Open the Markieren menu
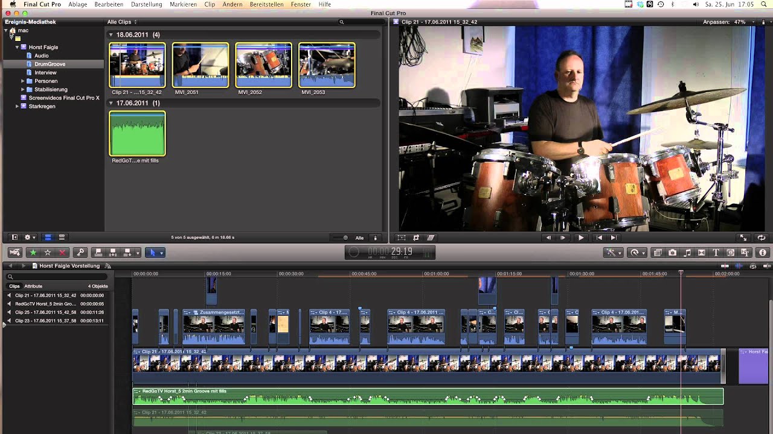This screenshot has width=773, height=434. pyautogui.click(x=183, y=4)
